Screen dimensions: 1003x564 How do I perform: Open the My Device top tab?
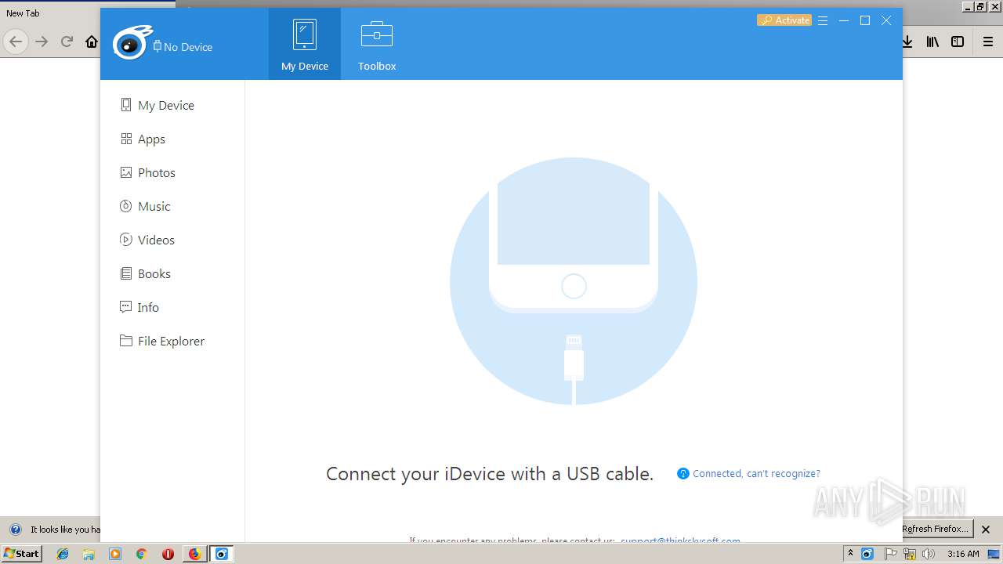click(x=305, y=44)
